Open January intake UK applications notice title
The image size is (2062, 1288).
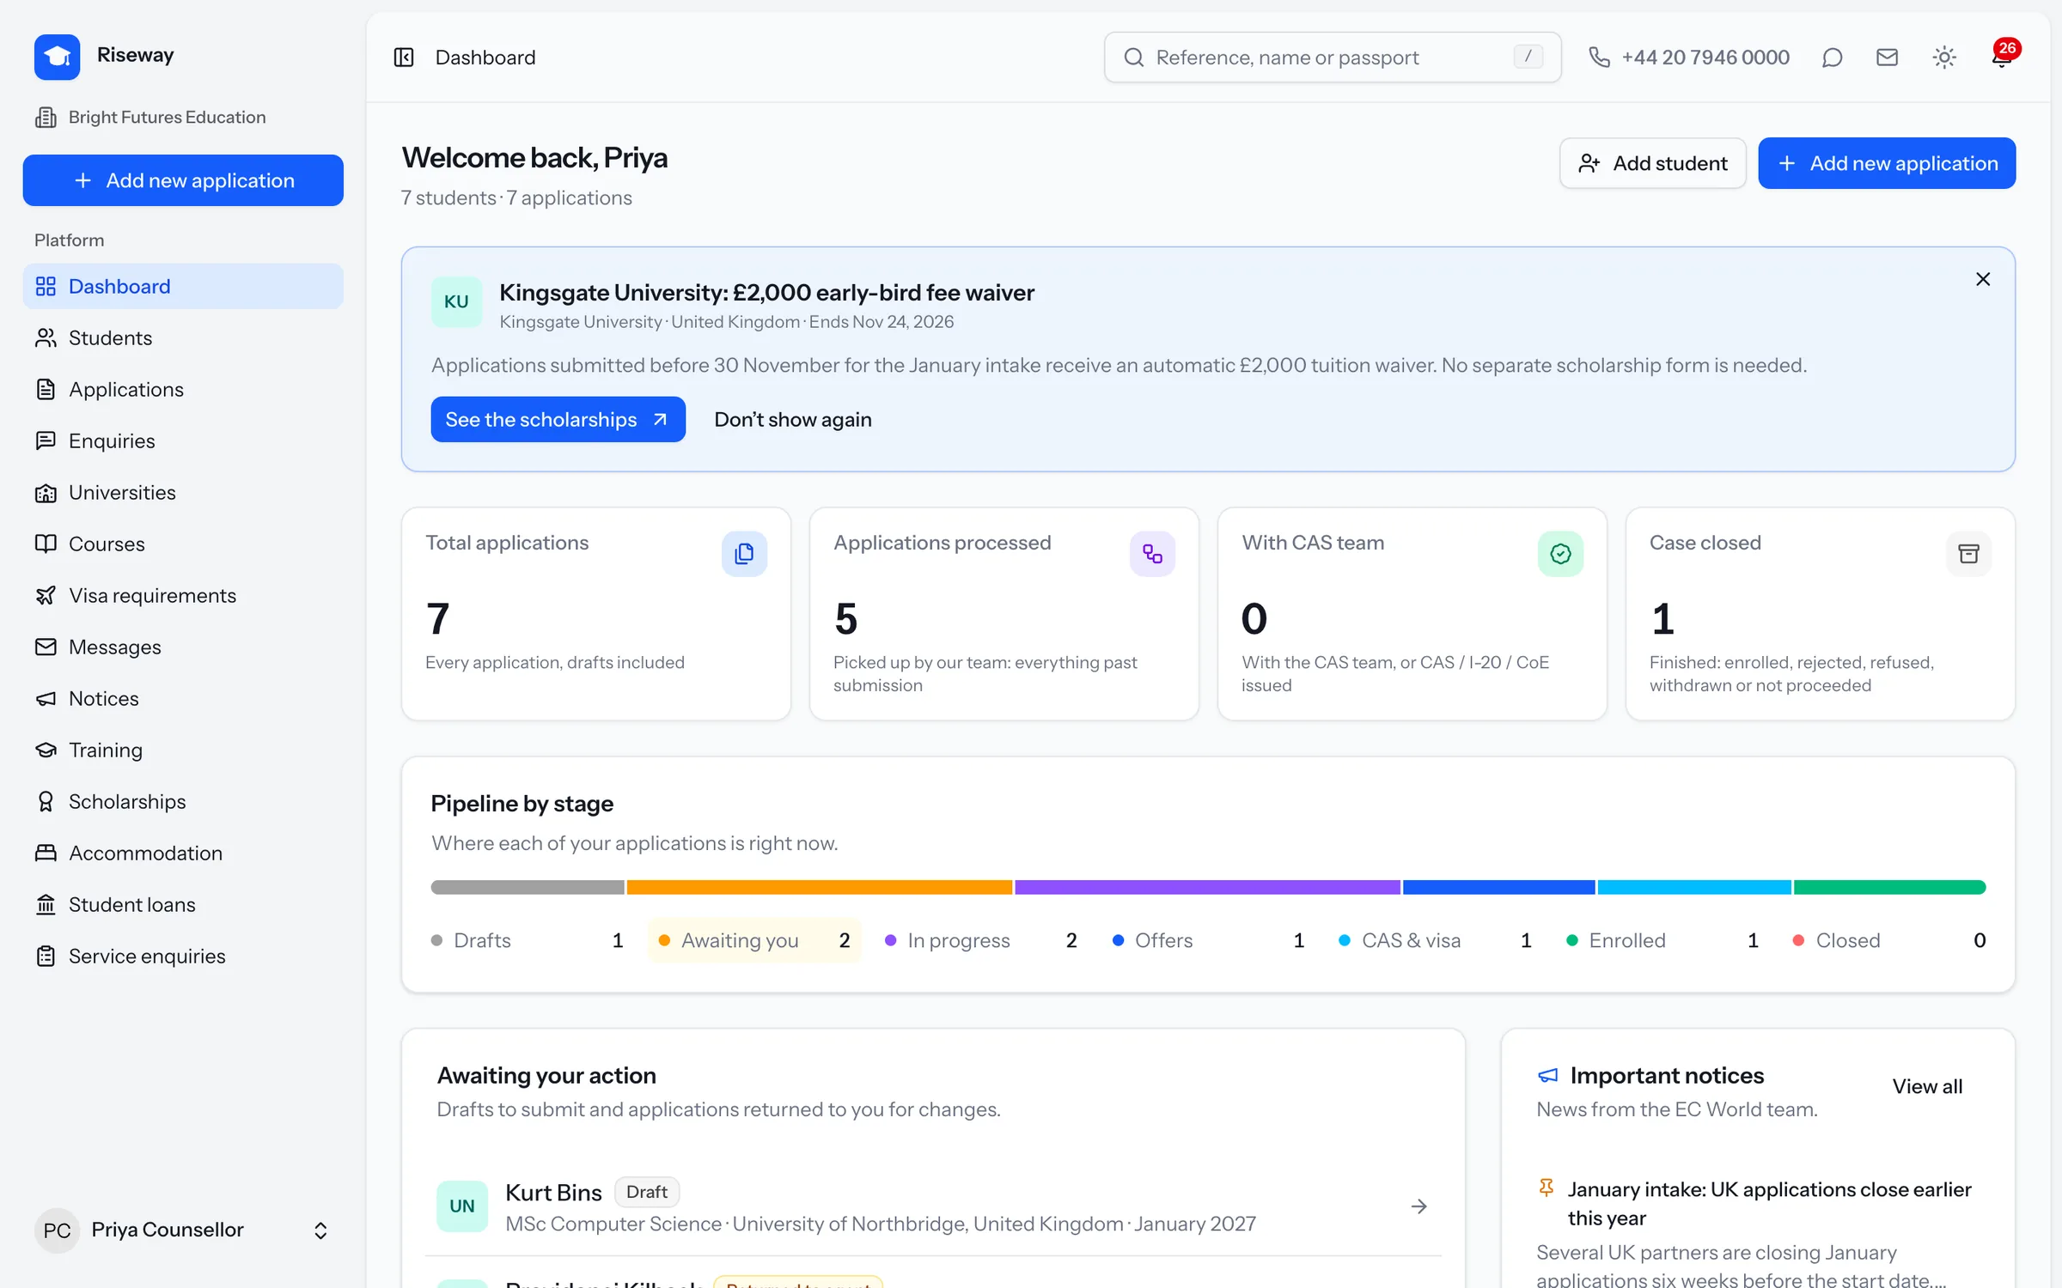[x=1769, y=1204]
